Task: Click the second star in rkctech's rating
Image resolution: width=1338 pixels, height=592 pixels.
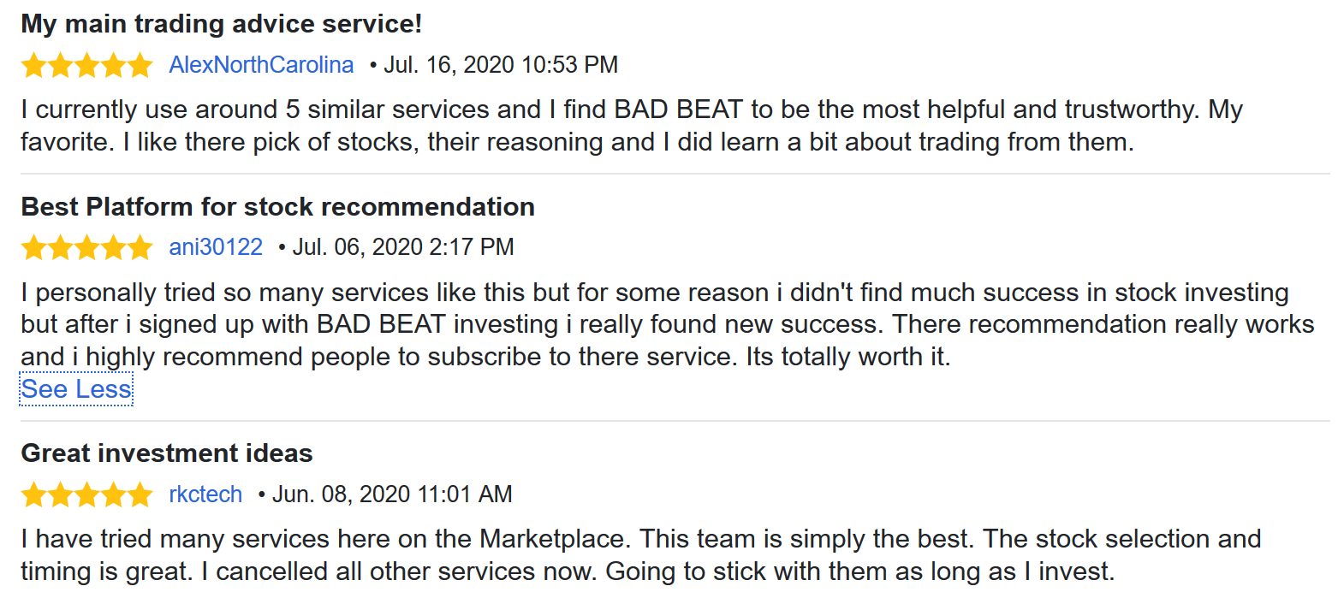Action: pos(61,494)
